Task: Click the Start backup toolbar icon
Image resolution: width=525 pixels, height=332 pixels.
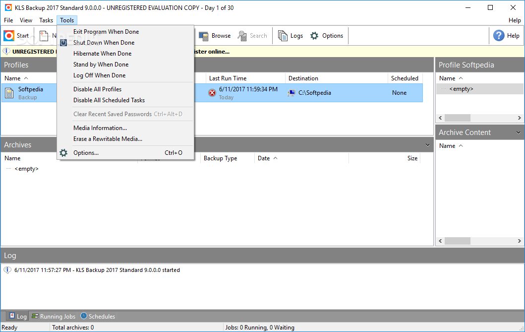Action: (x=9, y=36)
